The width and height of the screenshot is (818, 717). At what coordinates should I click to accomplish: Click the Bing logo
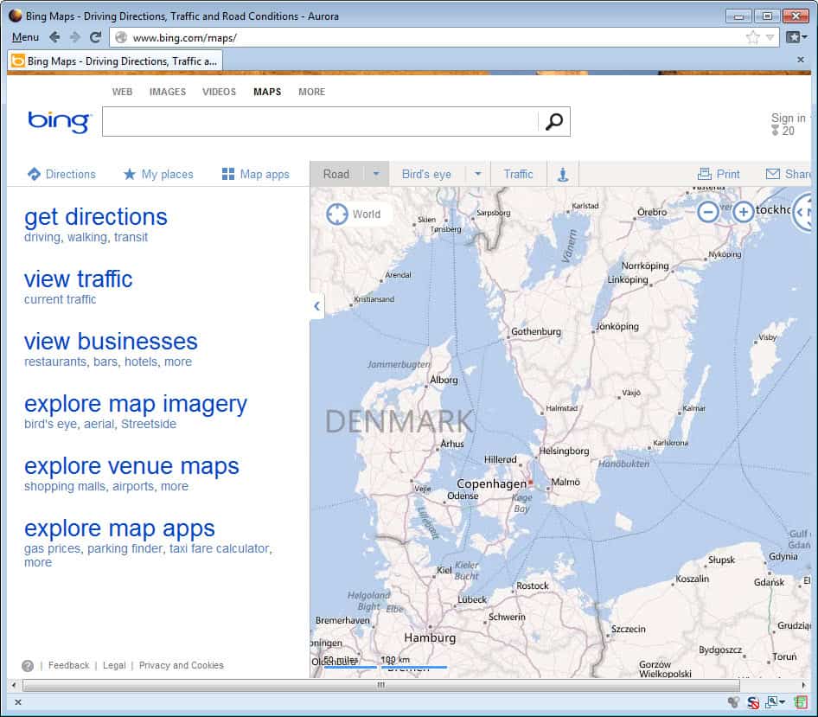click(60, 122)
